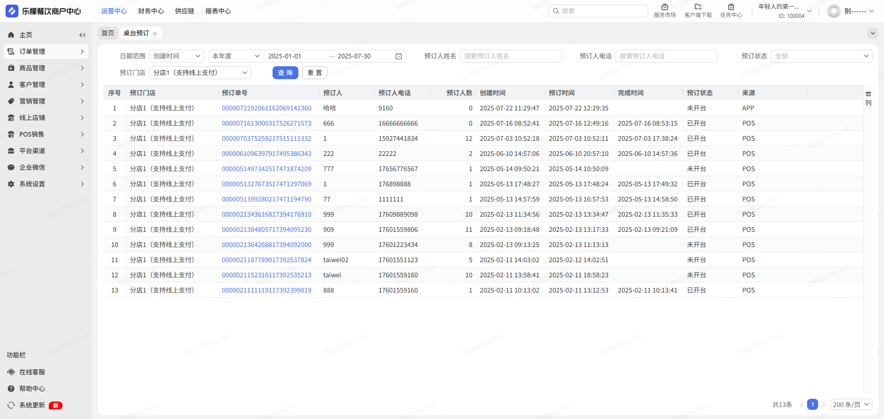The image size is (884, 419).
Task: Click the 线上店铺 sidebar icon
Action: pyautogui.click(x=11, y=118)
